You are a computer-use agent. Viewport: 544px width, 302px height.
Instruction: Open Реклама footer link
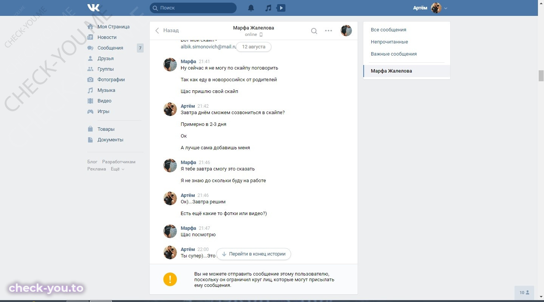click(x=97, y=169)
